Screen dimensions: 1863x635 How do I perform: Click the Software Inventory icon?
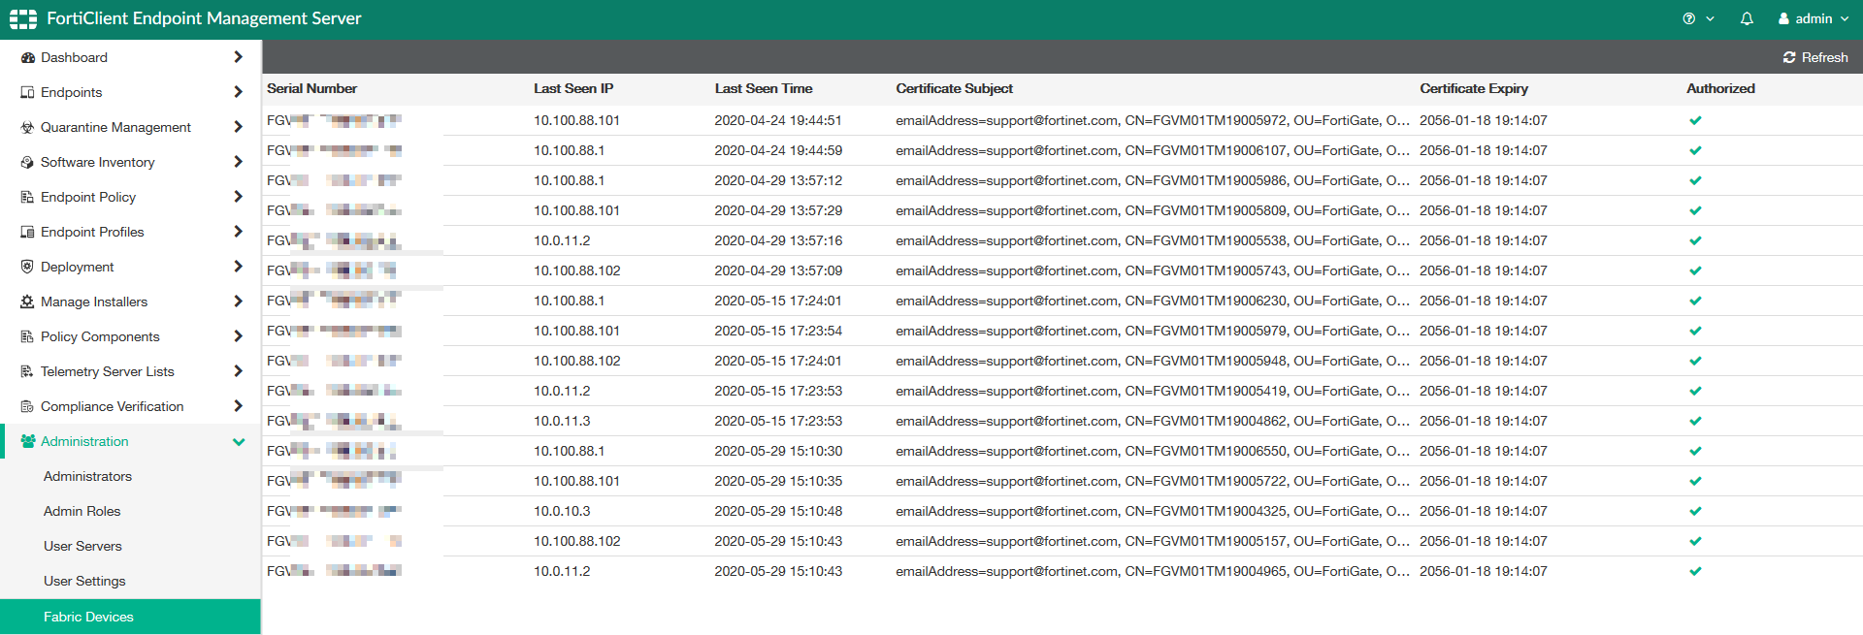pyautogui.click(x=27, y=162)
